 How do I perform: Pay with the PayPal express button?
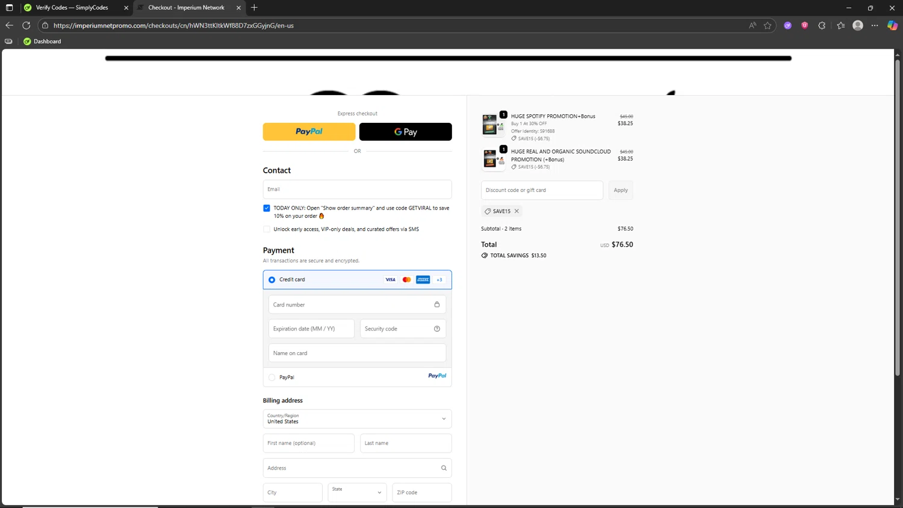point(309,132)
